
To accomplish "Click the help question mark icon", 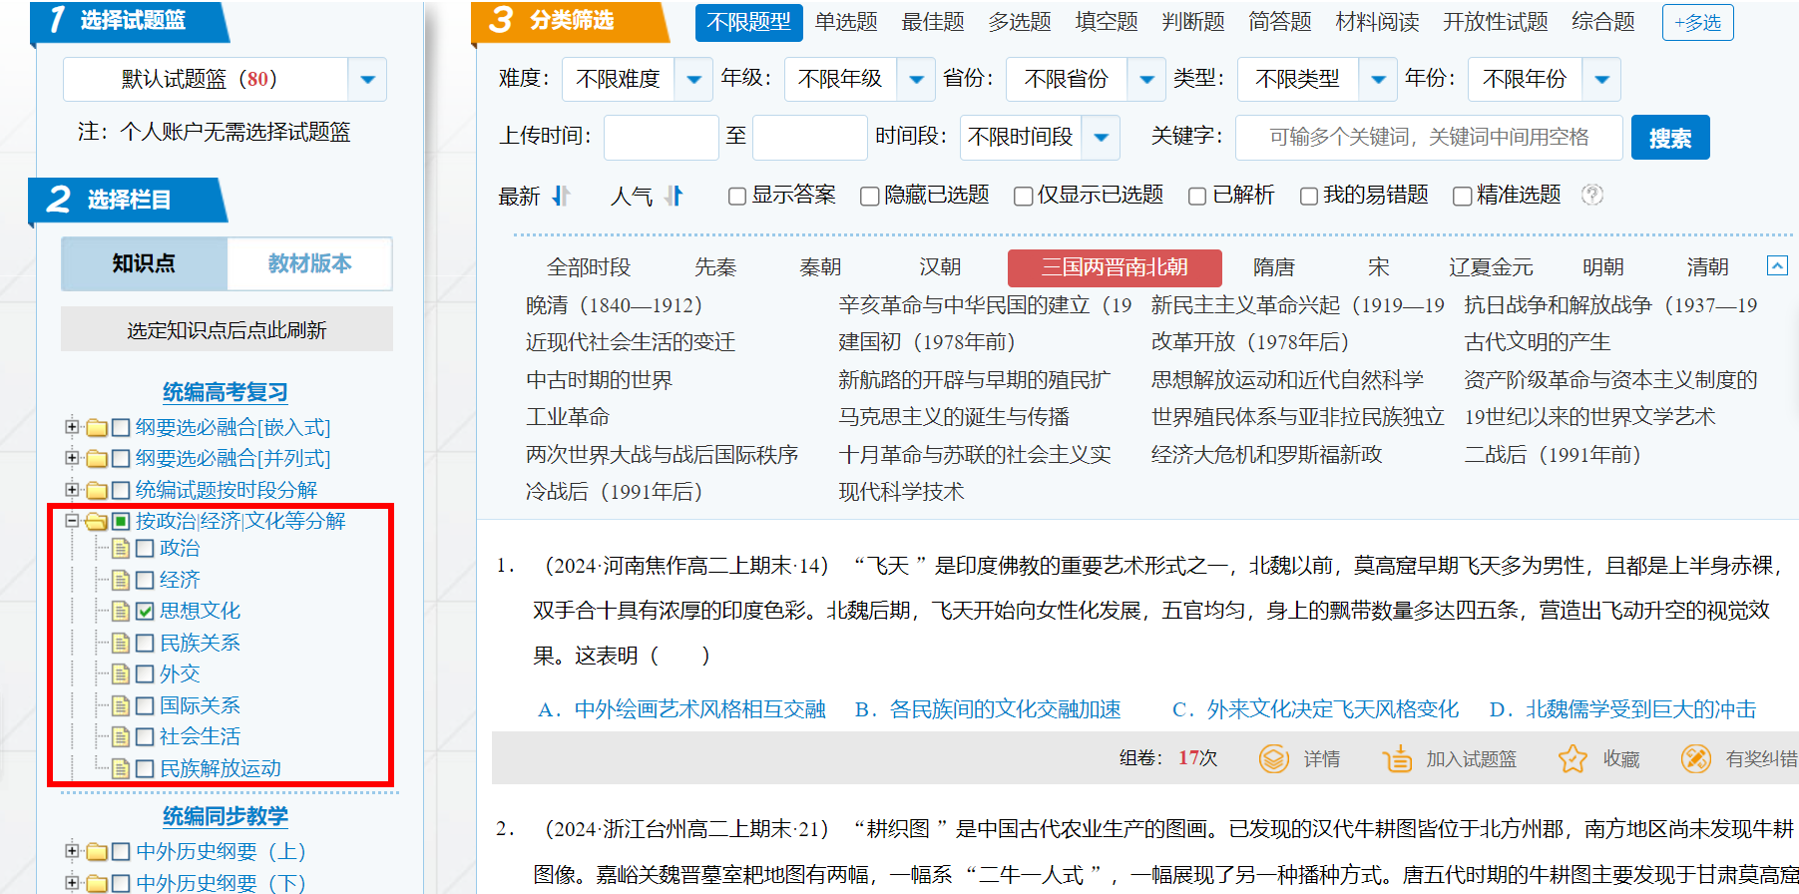I will 1592,196.
